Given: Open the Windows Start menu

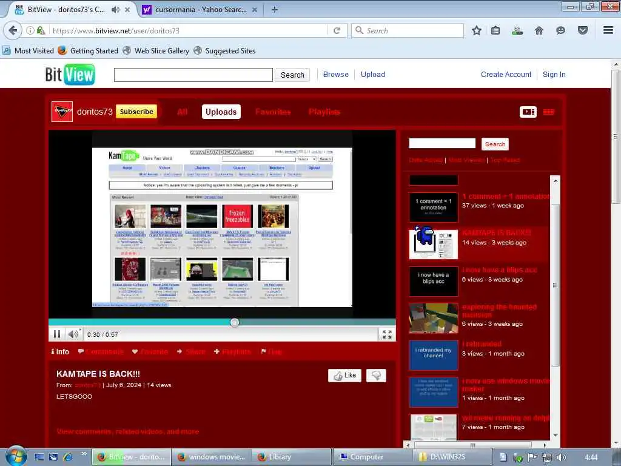Looking at the screenshot, I should [16, 456].
